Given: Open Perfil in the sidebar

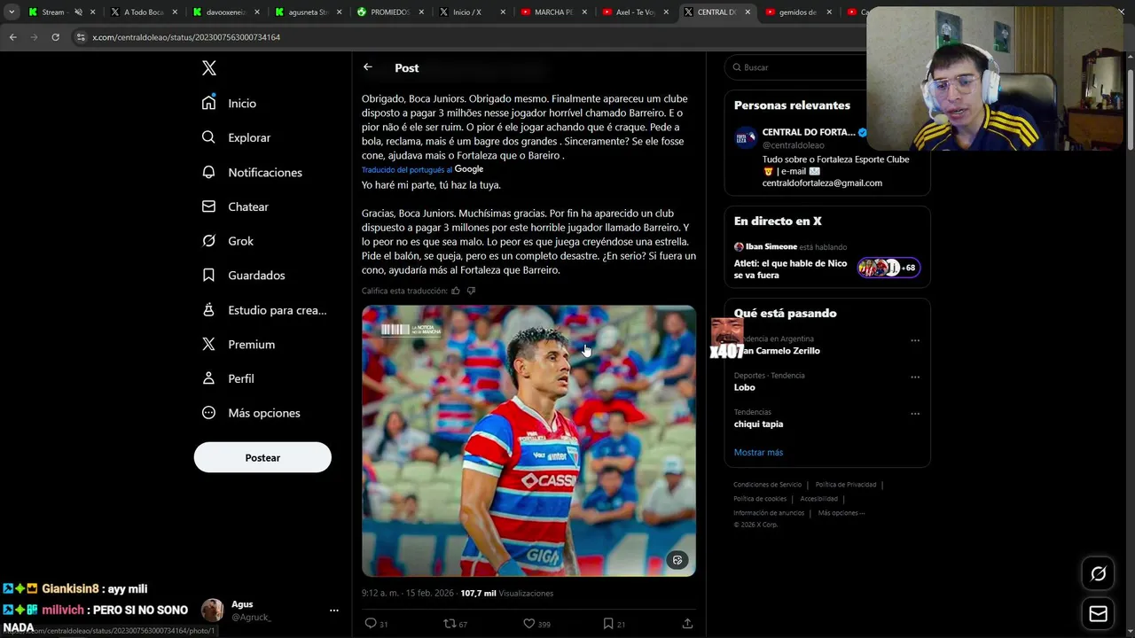Looking at the screenshot, I should [228, 378].
